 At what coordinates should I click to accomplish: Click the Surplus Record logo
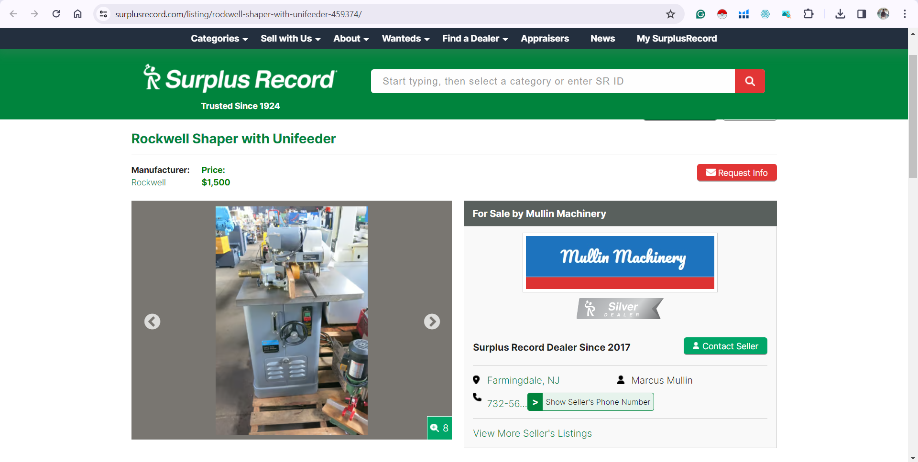[x=240, y=79]
